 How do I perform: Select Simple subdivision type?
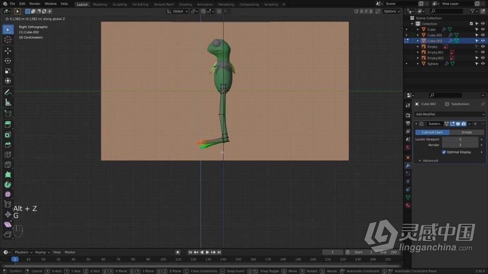(466, 133)
